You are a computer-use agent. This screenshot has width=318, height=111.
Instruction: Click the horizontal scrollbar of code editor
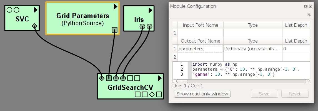coord(241,81)
